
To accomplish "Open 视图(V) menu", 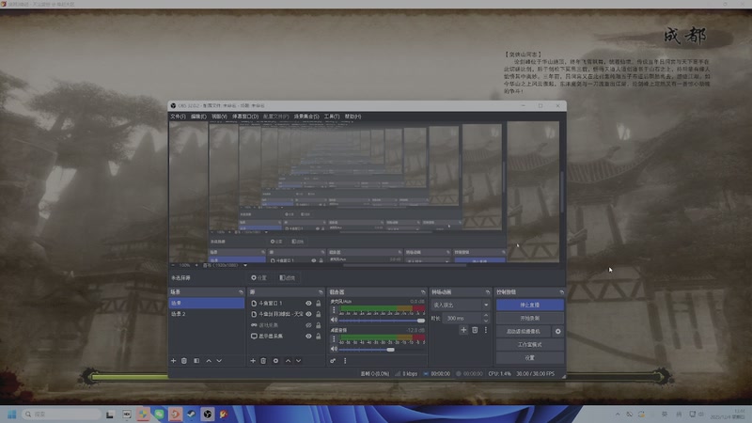I will (219, 117).
